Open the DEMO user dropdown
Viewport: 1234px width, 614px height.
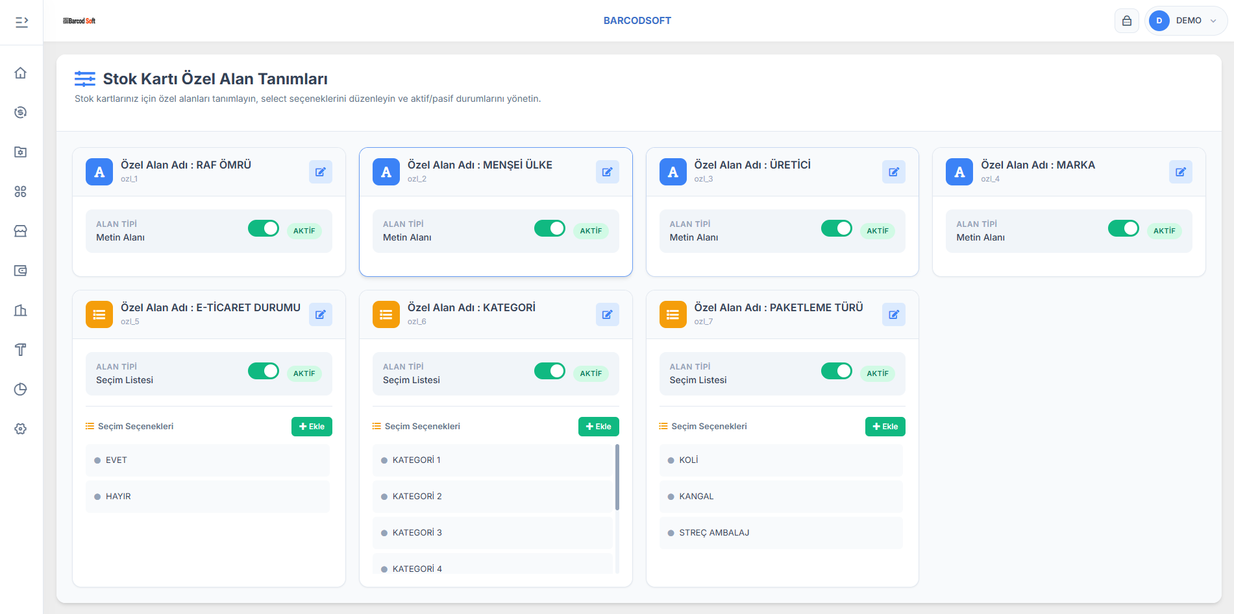coord(1187,21)
